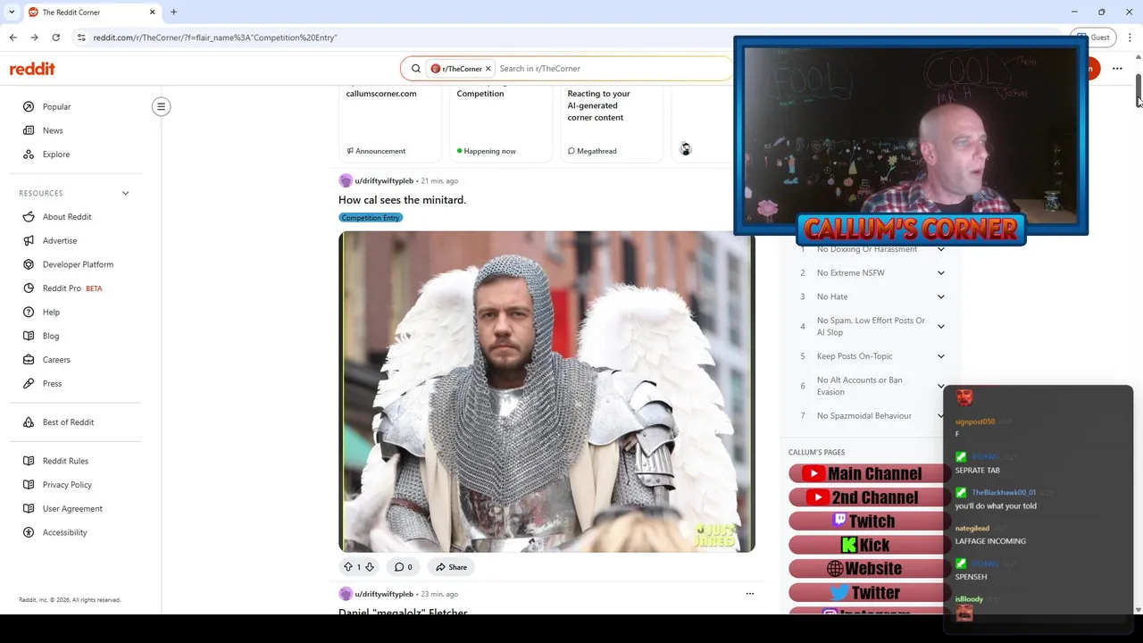Downvote the 'How cal sees the minitard' post
The height and width of the screenshot is (643, 1143).
[x=370, y=567]
